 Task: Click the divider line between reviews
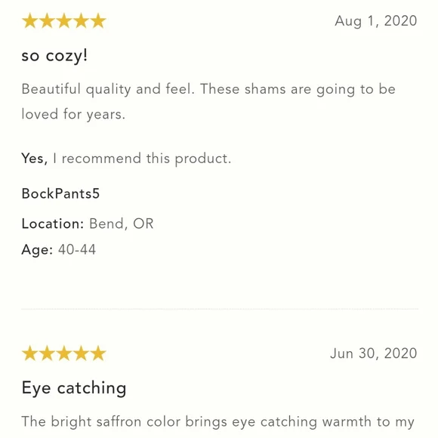click(x=220, y=309)
